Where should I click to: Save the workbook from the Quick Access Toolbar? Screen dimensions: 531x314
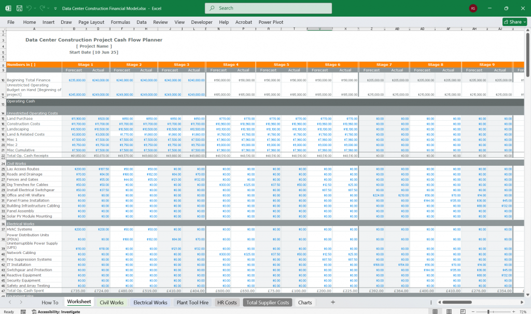19,8
